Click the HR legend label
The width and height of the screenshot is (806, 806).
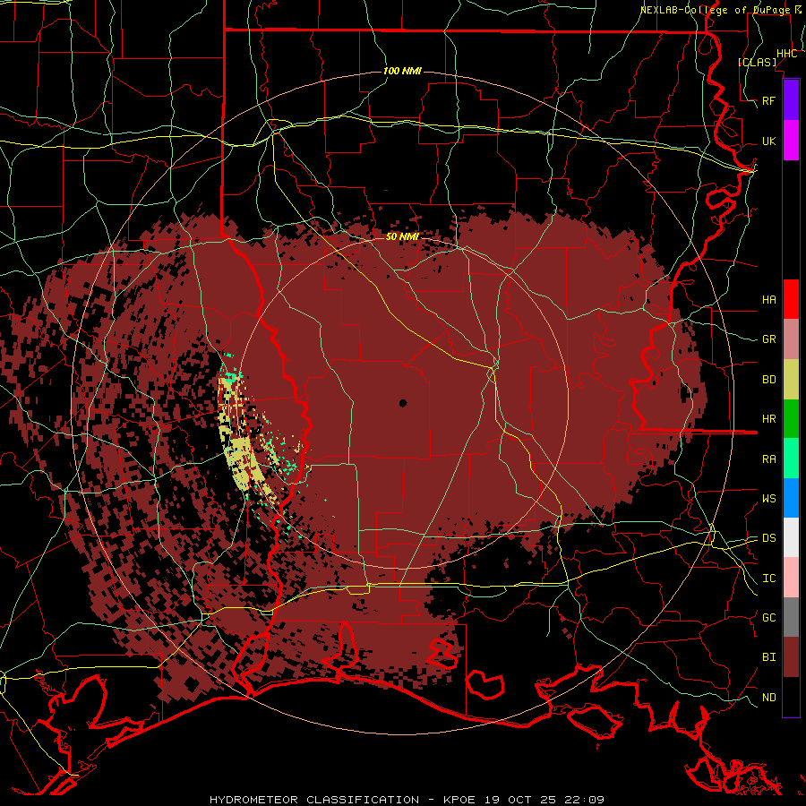[768, 419]
